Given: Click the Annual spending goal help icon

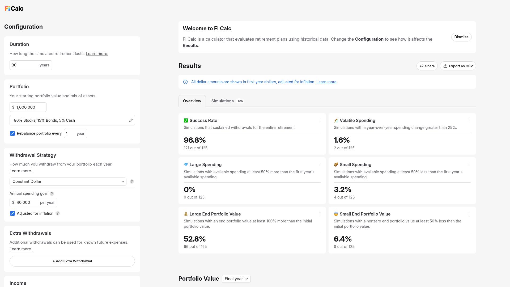Looking at the screenshot, I should pos(52,194).
